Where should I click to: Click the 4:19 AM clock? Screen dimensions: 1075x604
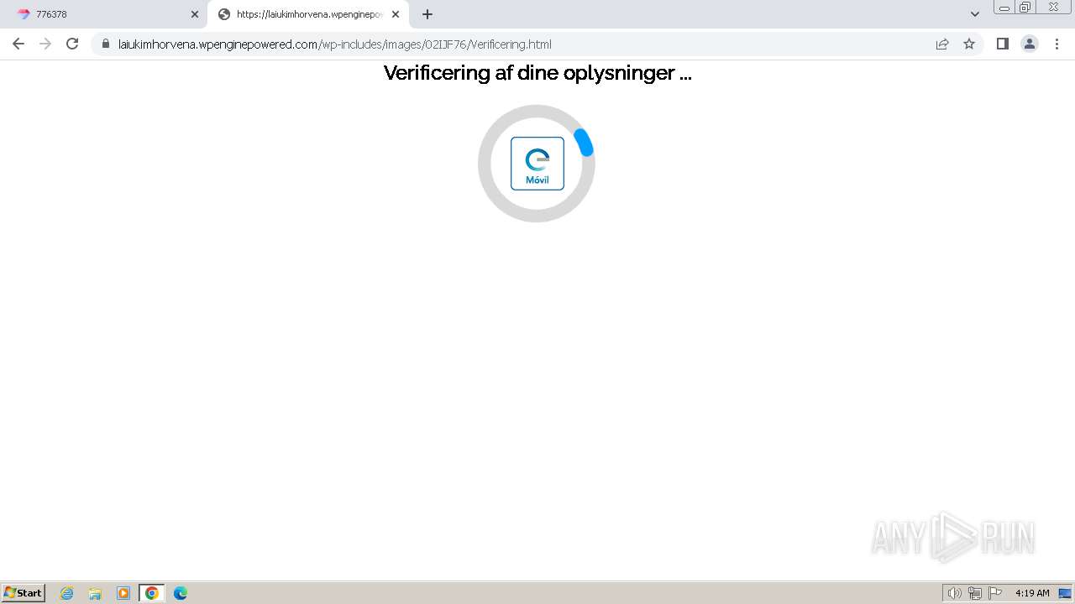(1032, 593)
